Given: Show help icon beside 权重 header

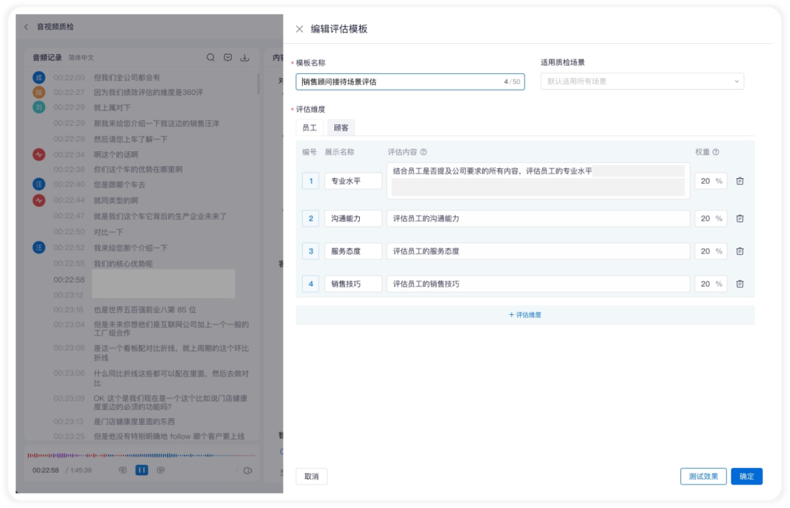Looking at the screenshot, I should 715,152.
